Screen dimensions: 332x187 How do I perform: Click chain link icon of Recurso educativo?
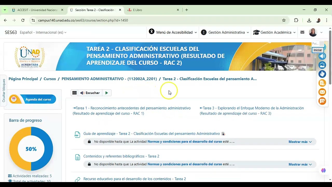click(77, 179)
